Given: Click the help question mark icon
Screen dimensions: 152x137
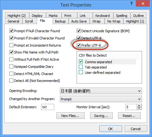Looking at the screenshot, I should coord(131,4).
